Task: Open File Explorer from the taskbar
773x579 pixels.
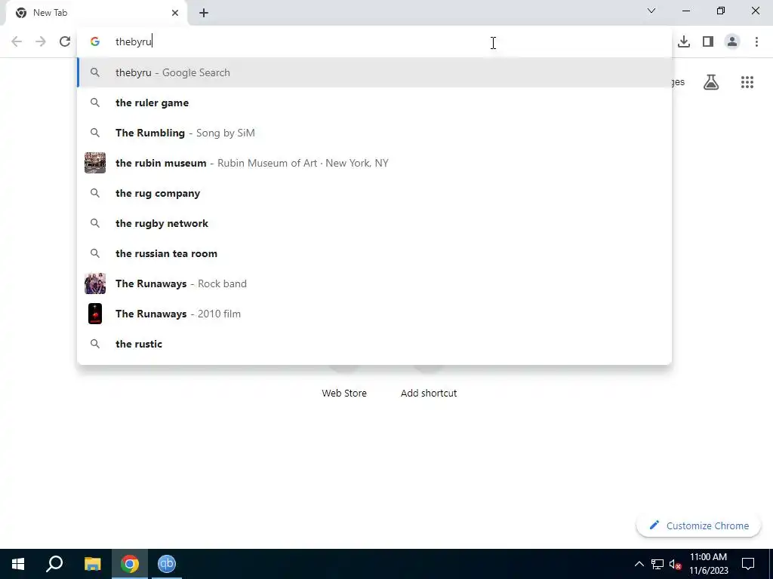Action: tap(92, 564)
